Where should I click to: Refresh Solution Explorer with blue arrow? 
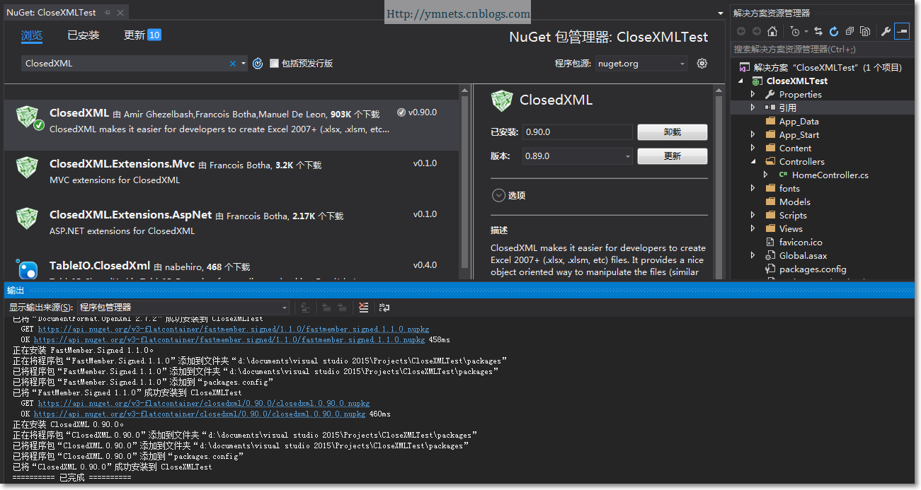(x=834, y=31)
